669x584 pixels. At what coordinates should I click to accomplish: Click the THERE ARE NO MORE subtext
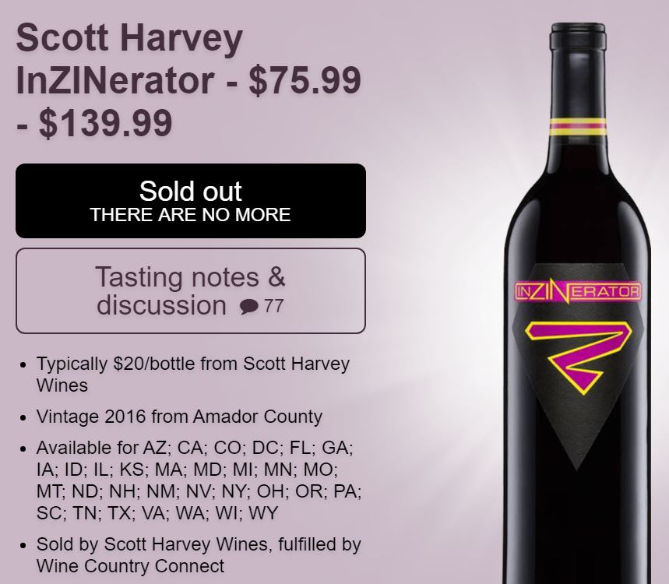[190, 215]
